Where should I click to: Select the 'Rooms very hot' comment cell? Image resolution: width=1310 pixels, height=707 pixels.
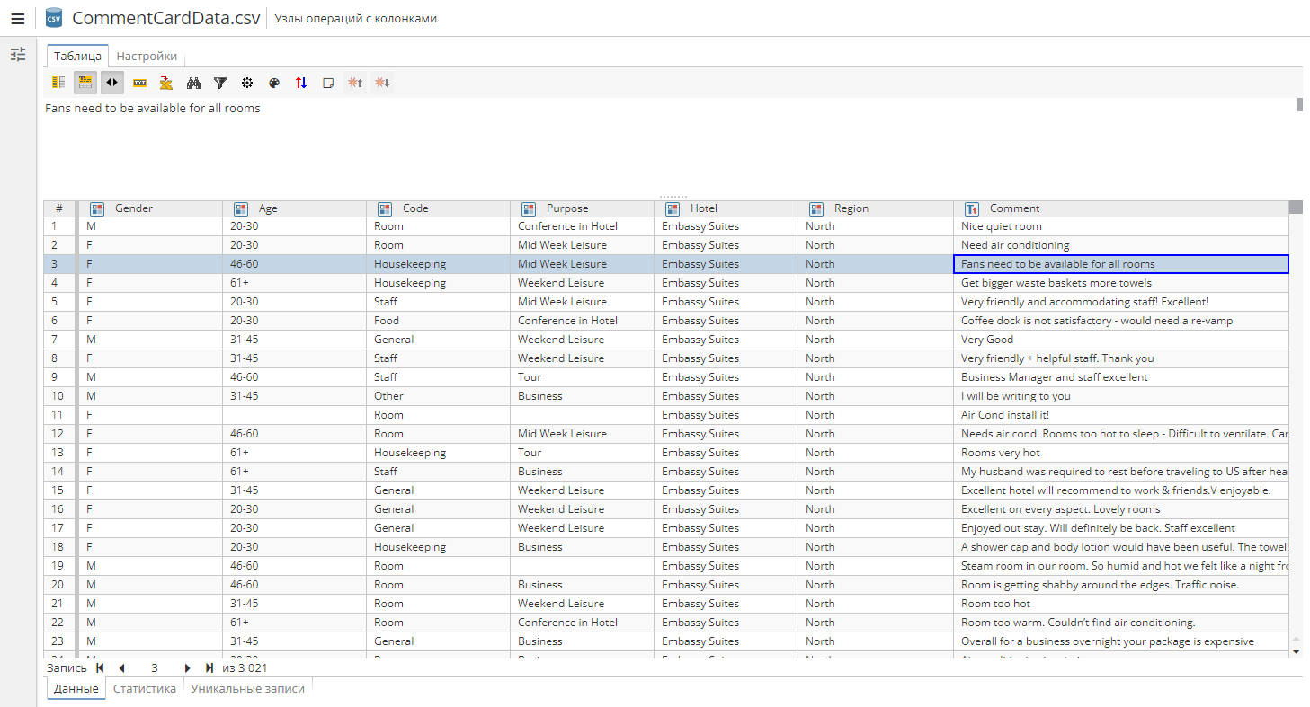click(x=1121, y=453)
